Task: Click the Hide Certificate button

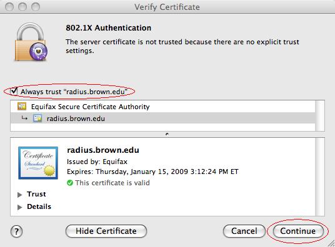Action: click(x=106, y=231)
